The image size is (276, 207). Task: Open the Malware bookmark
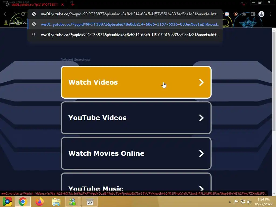click(16, 23)
